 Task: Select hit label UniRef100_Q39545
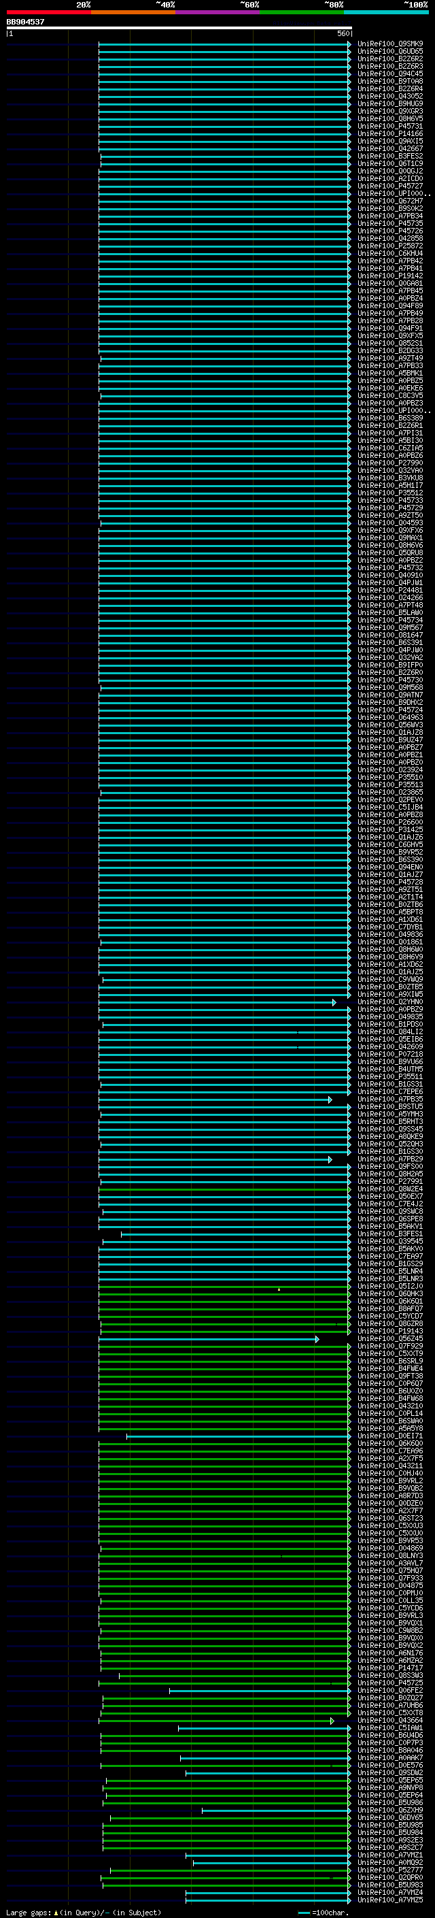coord(390,1241)
